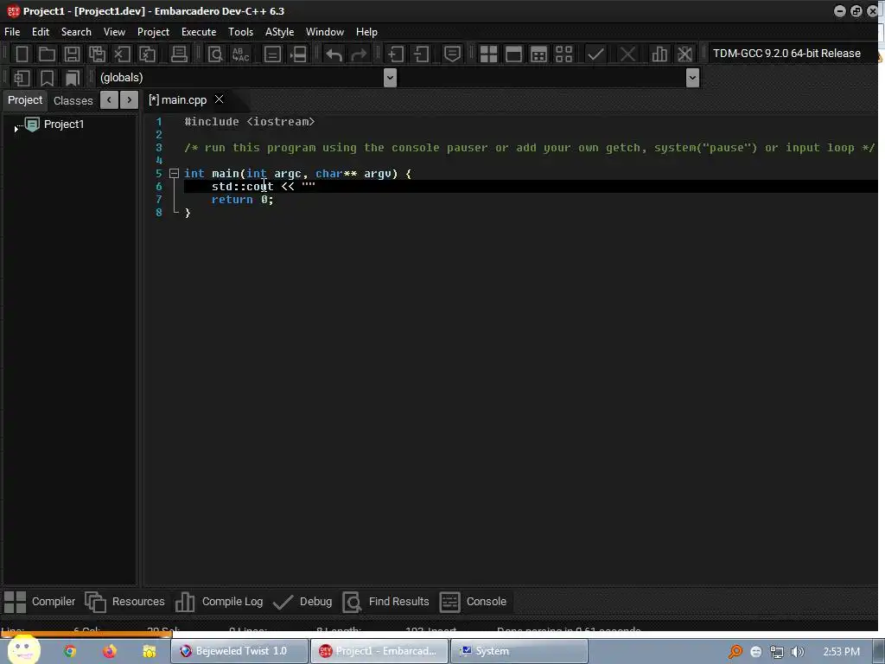Viewport: 885px width, 664px height.
Task: Open the Execute menu
Action: [199, 32]
